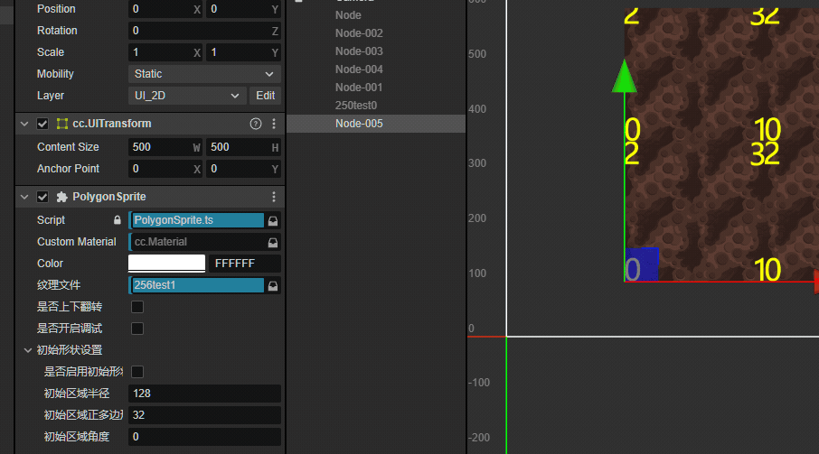
Task: Collapse cc.UITransform section
Action: tap(24, 124)
